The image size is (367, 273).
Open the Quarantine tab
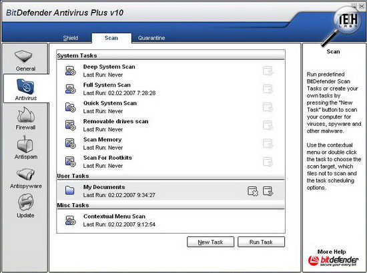click(x=151, y=38)
